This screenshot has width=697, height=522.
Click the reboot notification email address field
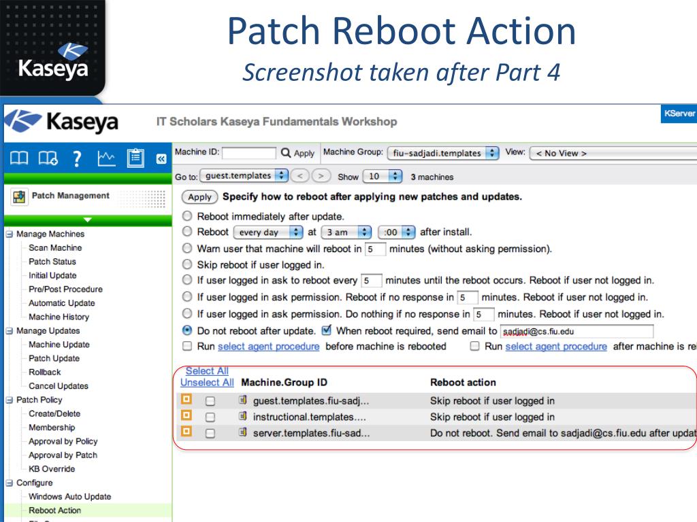coord(577,331)
